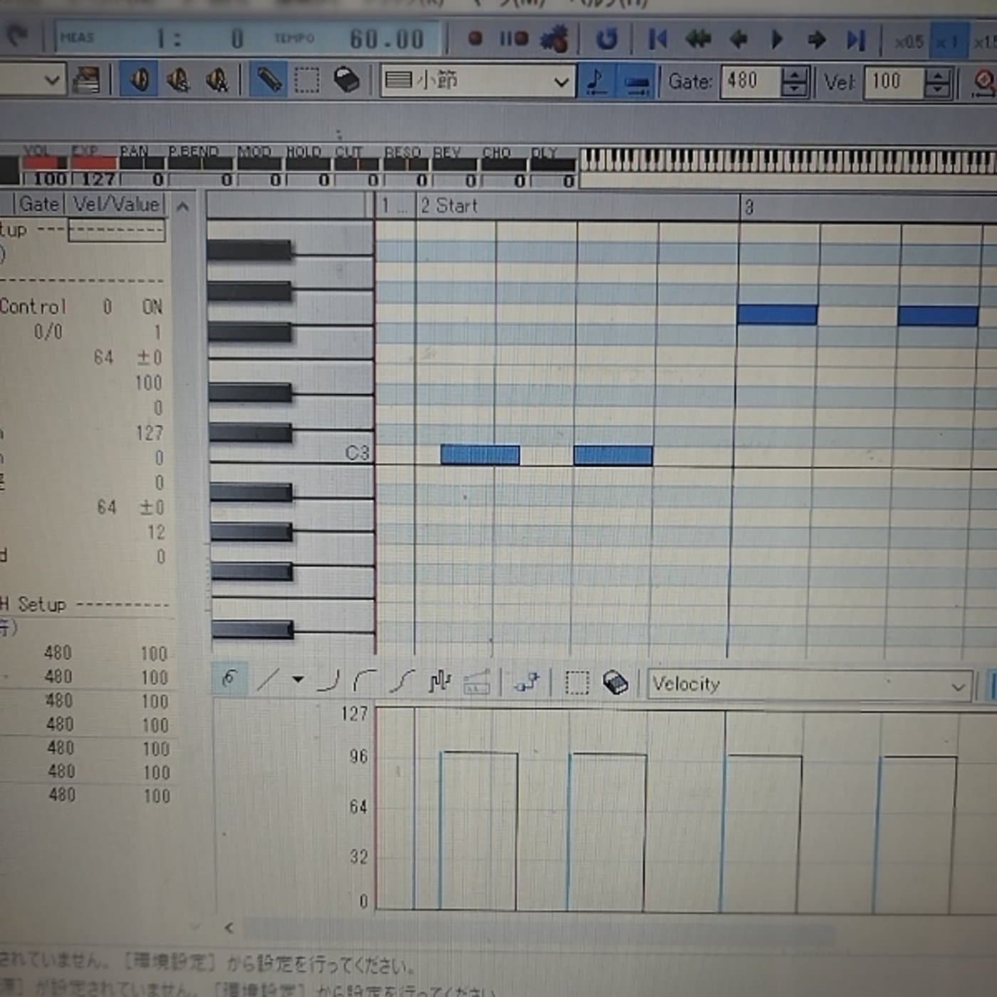This screenshot has width=997, height=997.
Task: Jump to the beginning of the song
Action: click(657, 39)
